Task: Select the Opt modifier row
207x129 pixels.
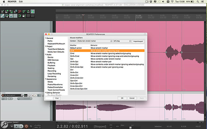Action: coord(107,59)
